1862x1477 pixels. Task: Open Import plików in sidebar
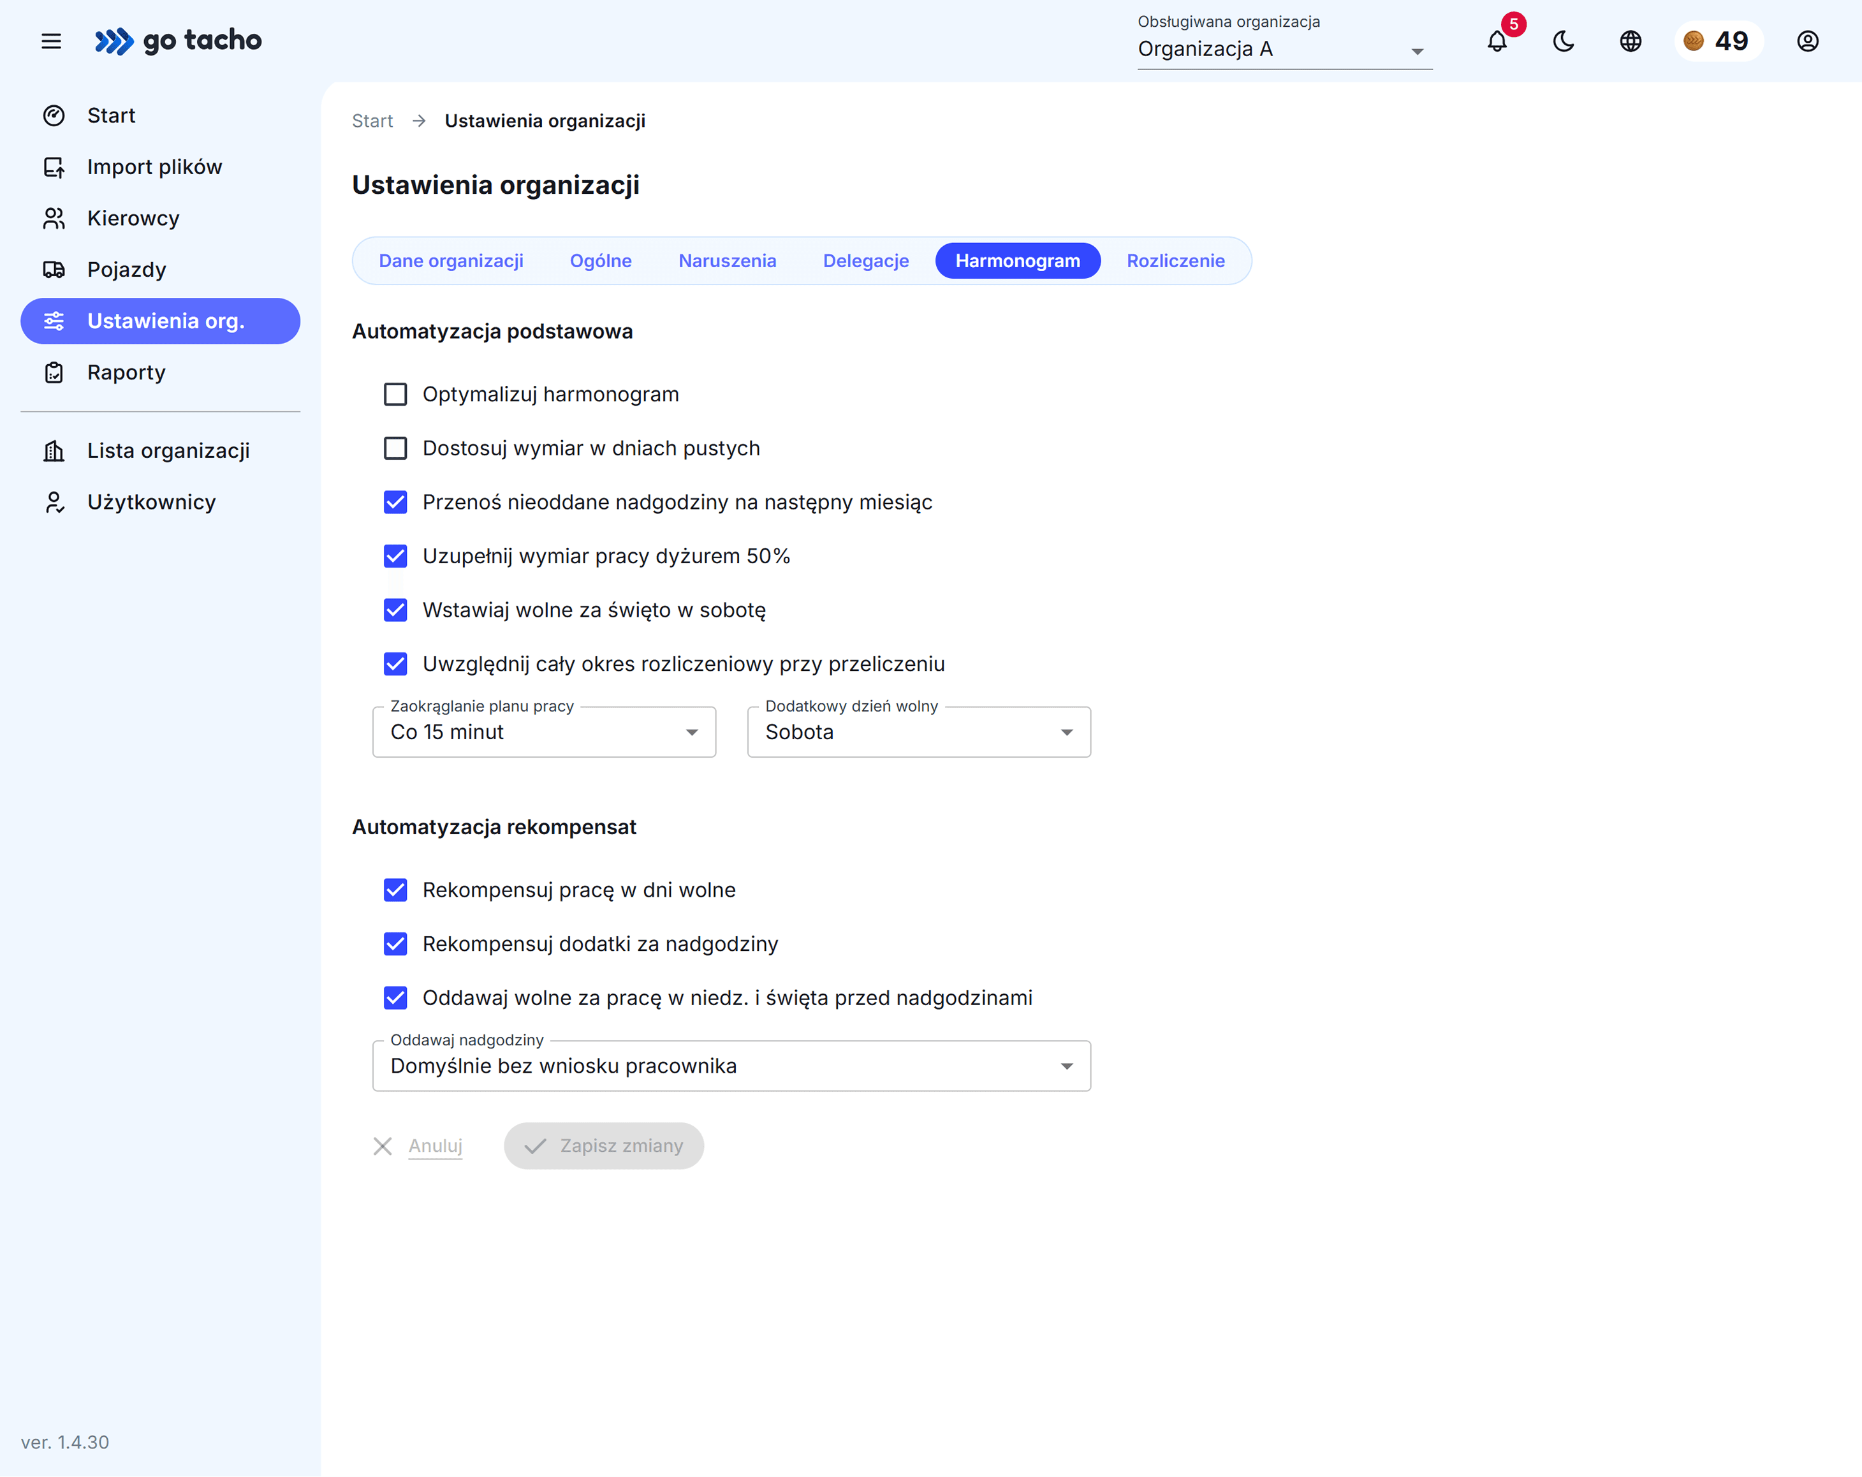tap(161, 166)
